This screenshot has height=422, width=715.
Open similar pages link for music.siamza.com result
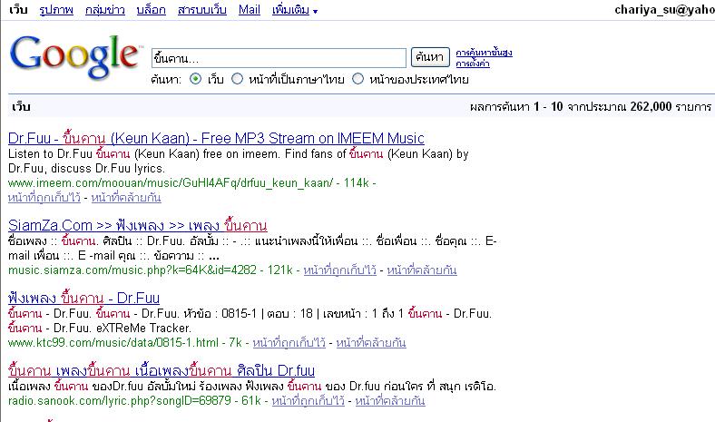pyautogui.click(x=422, y=270)
